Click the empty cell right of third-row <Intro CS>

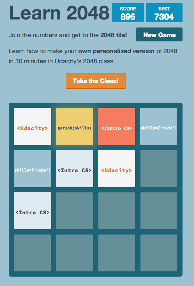(x=74, y=210)
